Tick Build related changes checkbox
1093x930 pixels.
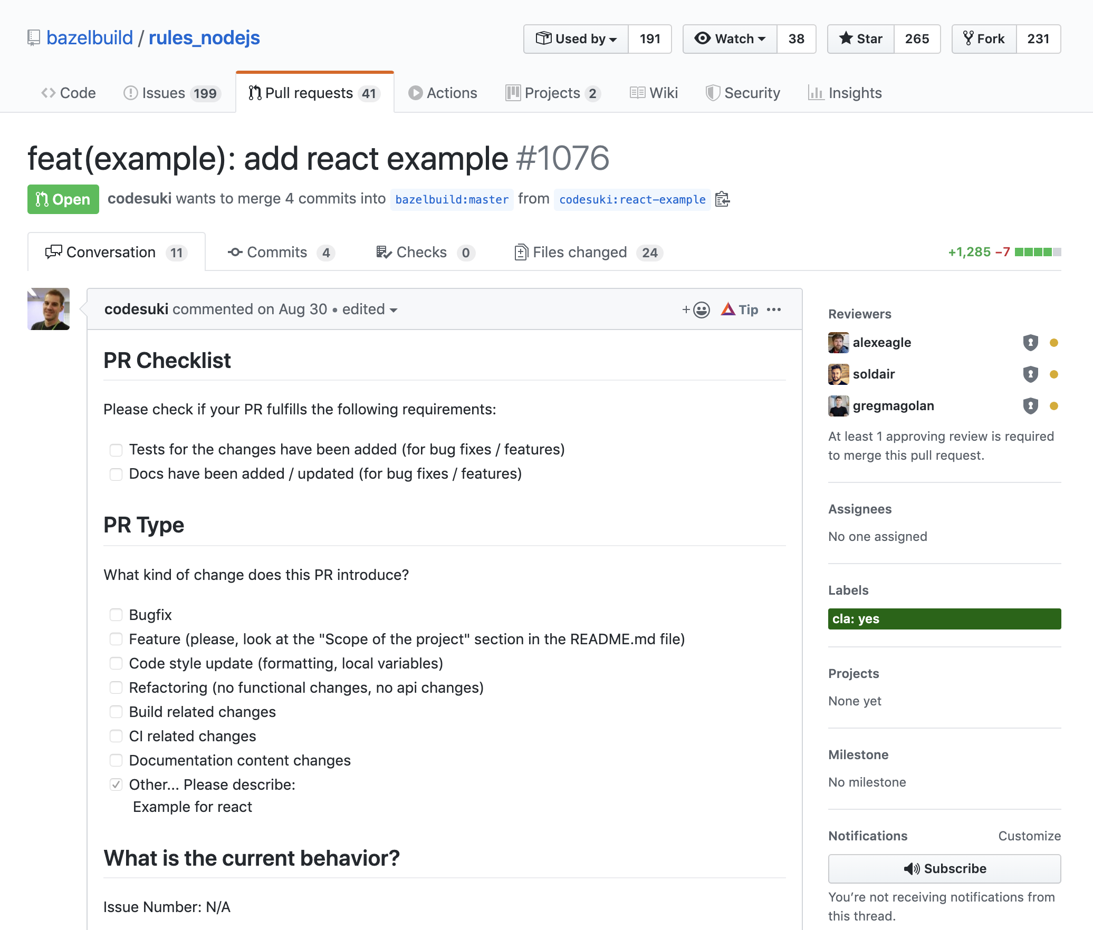pyautogui.click(x=116, y=712)
